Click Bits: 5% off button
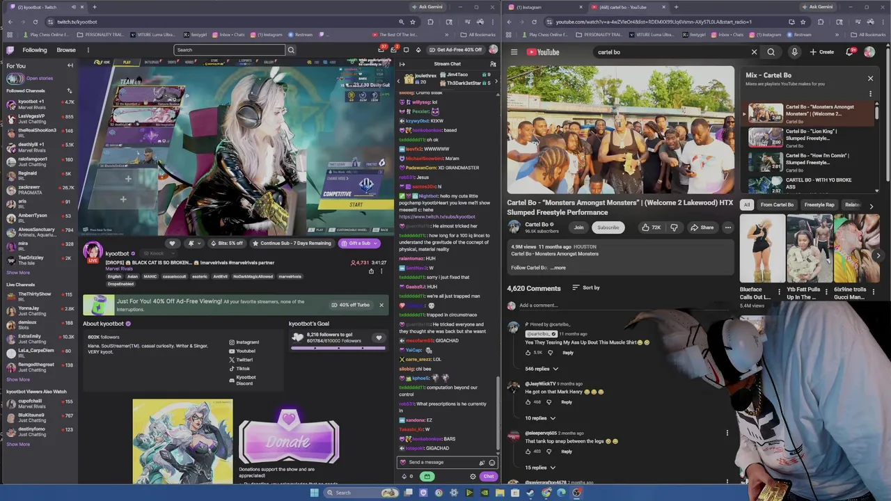 pos(226,244)
